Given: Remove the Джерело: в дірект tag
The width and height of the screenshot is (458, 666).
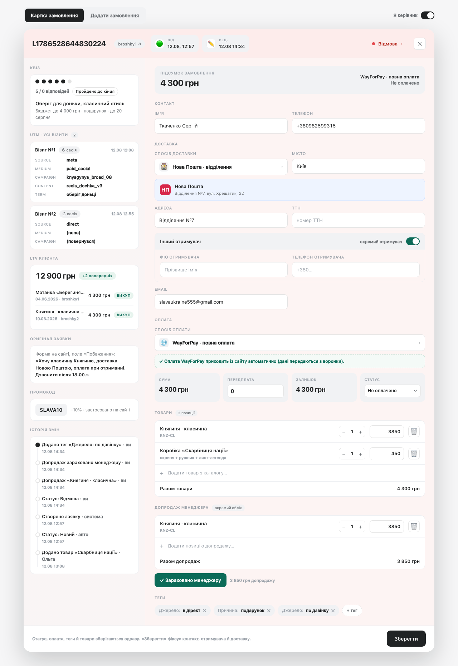Looking at the screenshot, I should click(x=205, y=611).
